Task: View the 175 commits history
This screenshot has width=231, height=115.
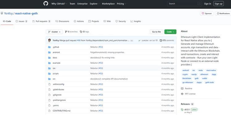Action: point(167,40)
